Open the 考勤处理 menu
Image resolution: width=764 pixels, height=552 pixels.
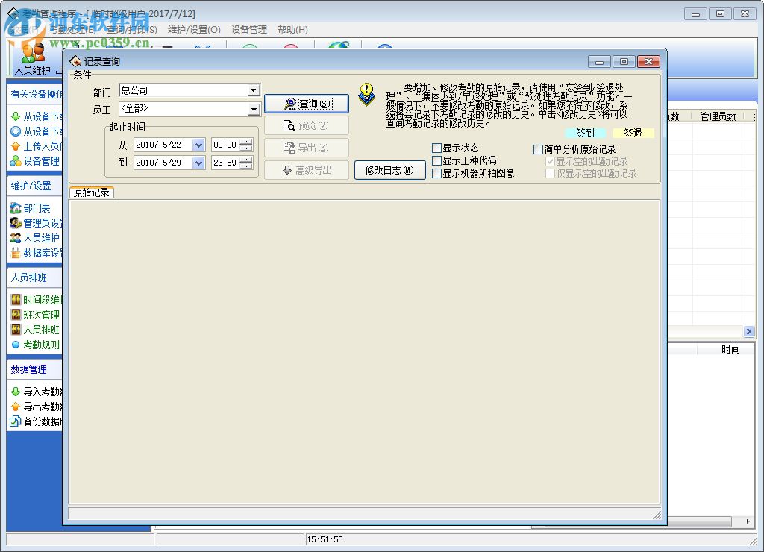72,30
